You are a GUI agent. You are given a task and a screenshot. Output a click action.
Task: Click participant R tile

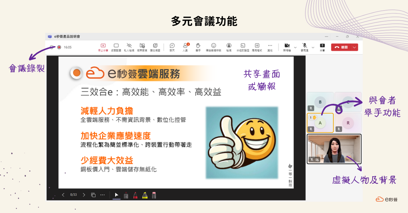point(348,122)
